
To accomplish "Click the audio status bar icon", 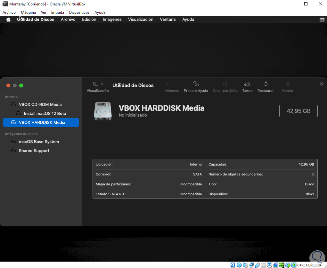I will point(245,265).
